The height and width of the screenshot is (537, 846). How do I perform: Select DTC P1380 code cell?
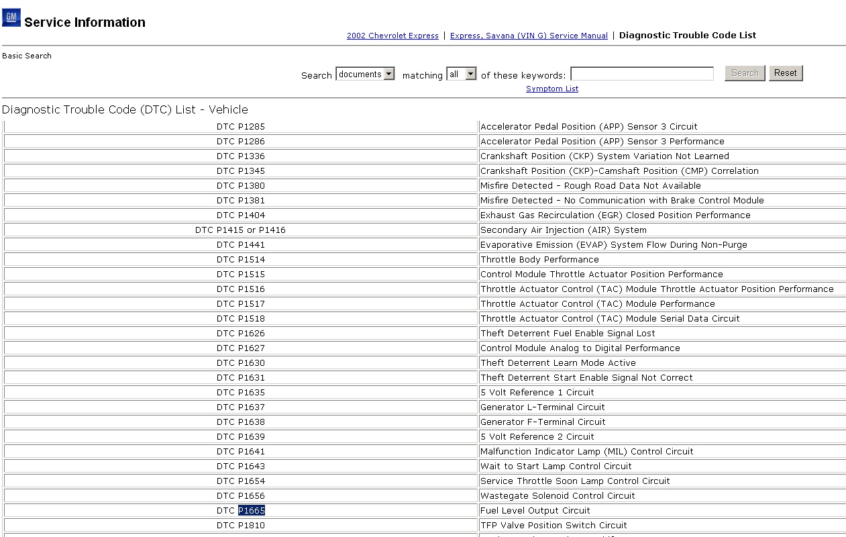(x=241, y=185)
